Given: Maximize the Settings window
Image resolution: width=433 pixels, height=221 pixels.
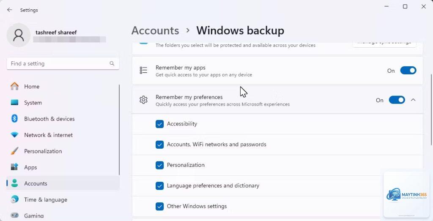Looking at the screenshot, I should point(405,7).
